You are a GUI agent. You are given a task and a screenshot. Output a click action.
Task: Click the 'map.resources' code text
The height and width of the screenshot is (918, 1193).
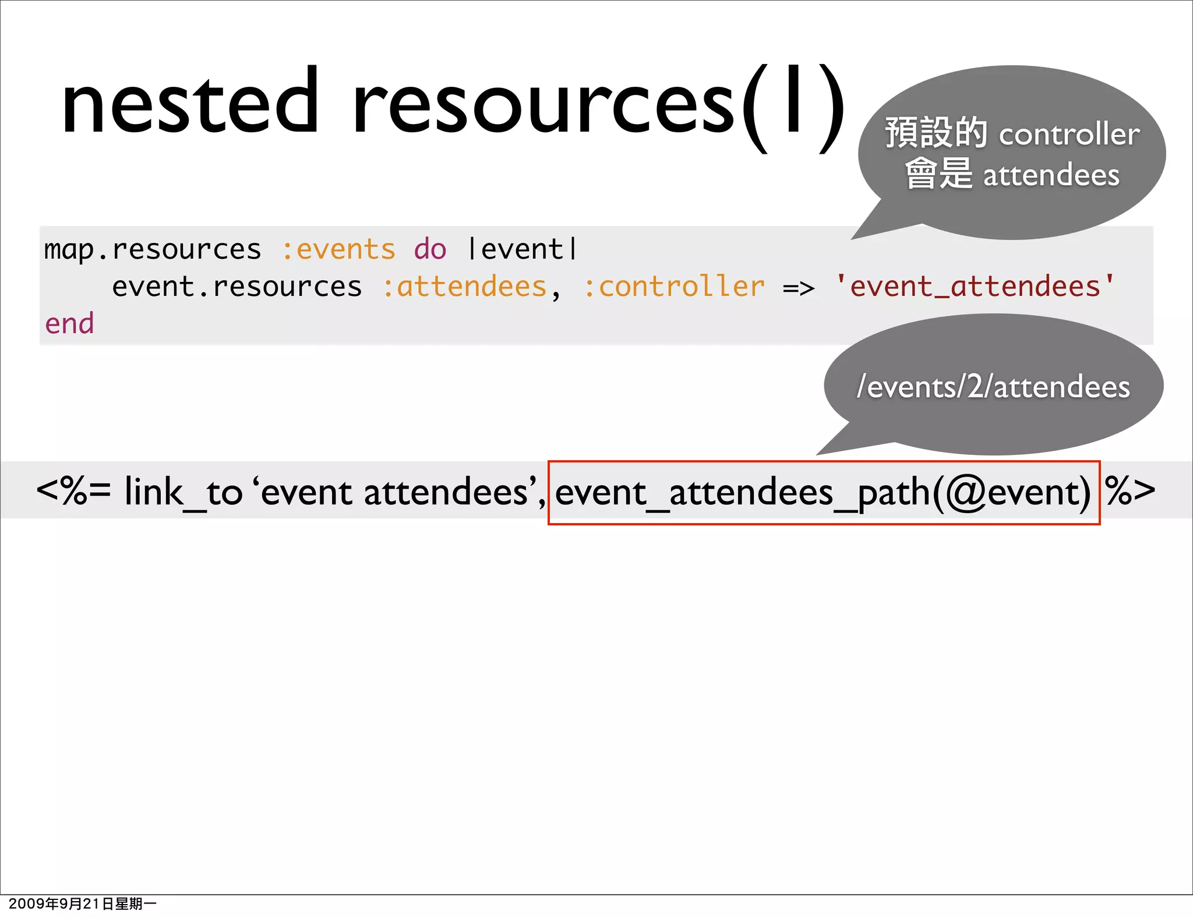click(153, 250)
